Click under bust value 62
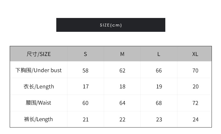Viewport: 221px width, 134px height. click(x=122, y=70)
